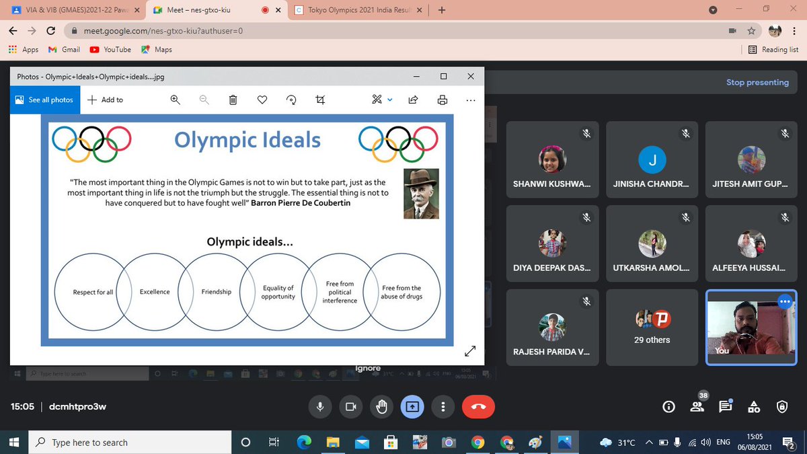Image resolution: width=807 pixels, height=454 pixels.
Task: Select the SHANWI KUSHWA... participant tile
Action: (x=552, y=160)
